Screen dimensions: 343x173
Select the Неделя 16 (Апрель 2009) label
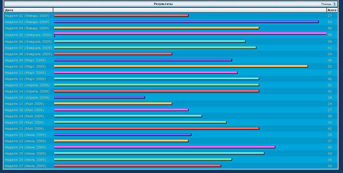click(27, 98)
